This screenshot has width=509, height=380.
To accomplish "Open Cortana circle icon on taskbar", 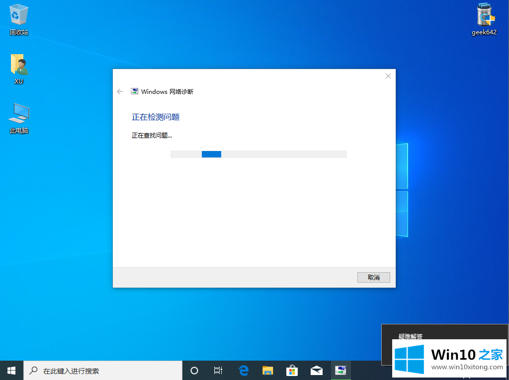I will pos(194,370).
